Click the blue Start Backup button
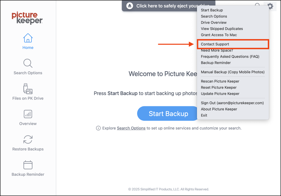Screen dimensions: 281x196 (x=168, y=114)
